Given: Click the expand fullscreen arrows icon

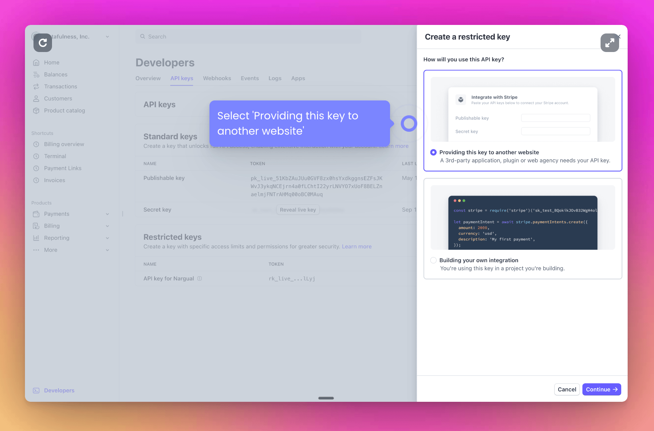Looking at the screenshot, I should coord(609,43).
